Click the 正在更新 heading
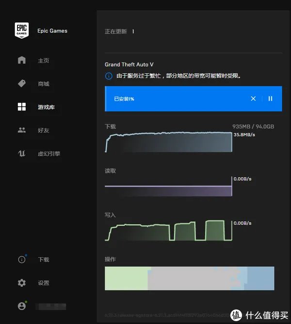Screen dimensions: 291x324 pos(116,31)
